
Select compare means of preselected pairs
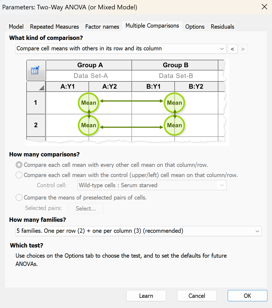point(19,197)
